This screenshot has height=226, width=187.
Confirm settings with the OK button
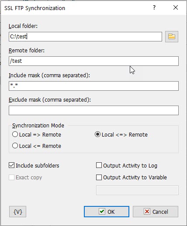pos(107,212)
